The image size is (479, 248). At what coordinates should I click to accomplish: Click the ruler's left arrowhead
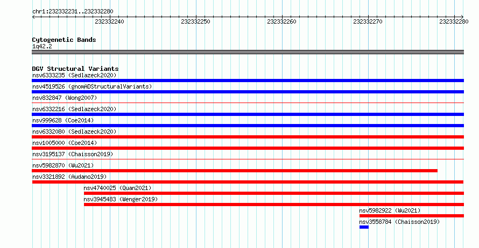click(33, 17)
